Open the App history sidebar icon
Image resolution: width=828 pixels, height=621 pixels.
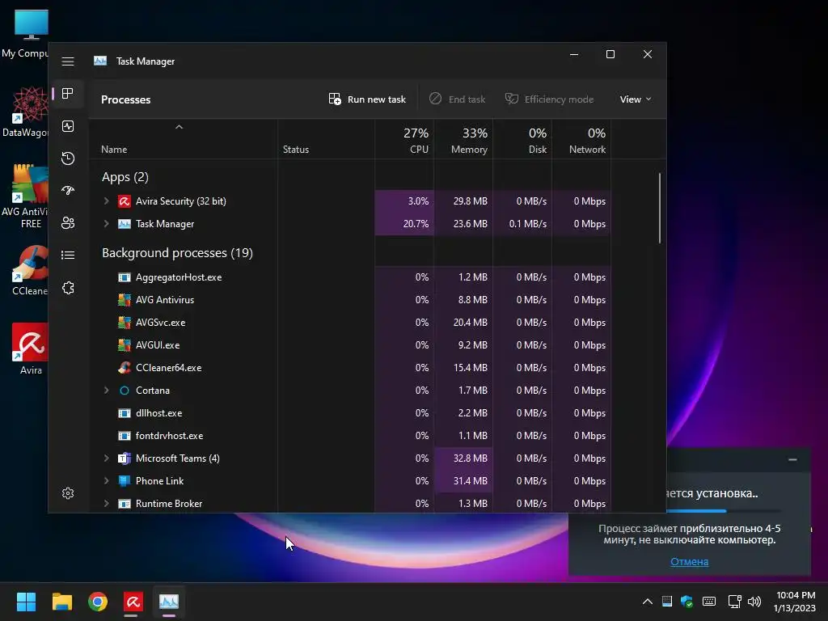68,158
